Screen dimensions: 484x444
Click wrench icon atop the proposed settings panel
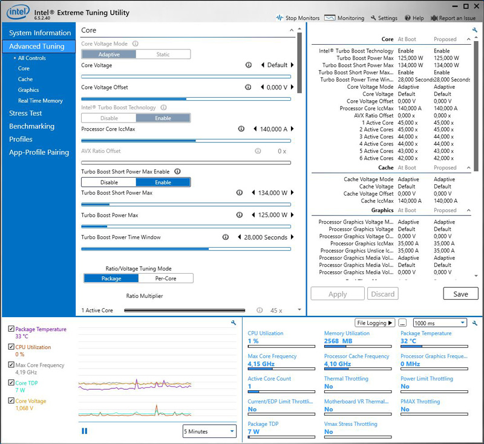(475, 30)
